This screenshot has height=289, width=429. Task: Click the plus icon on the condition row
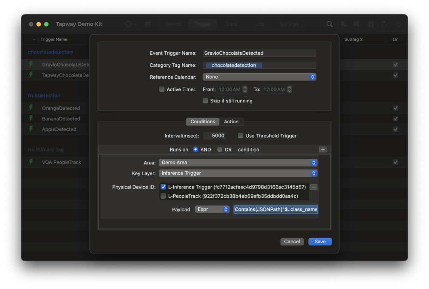(323, 149)
